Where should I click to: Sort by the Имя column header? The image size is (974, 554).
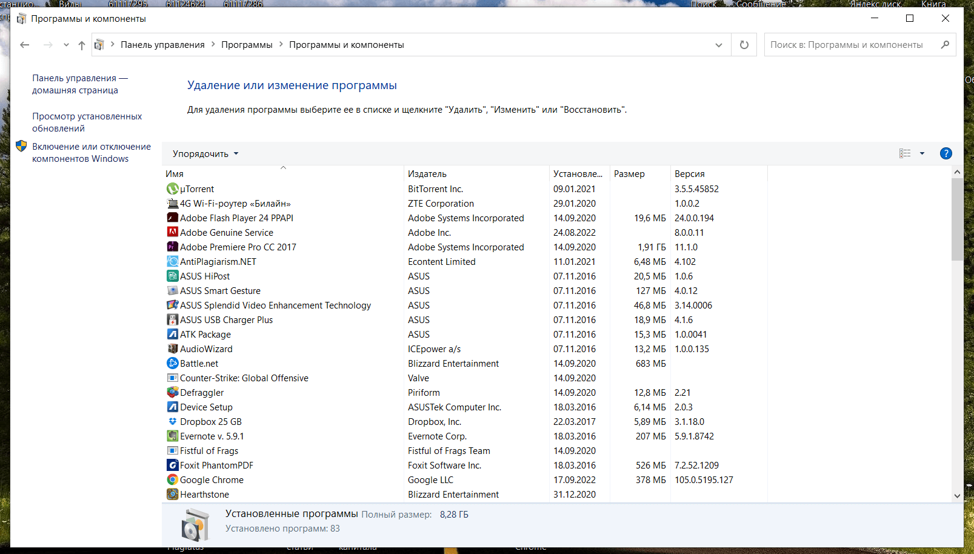[x=282, y=174]
